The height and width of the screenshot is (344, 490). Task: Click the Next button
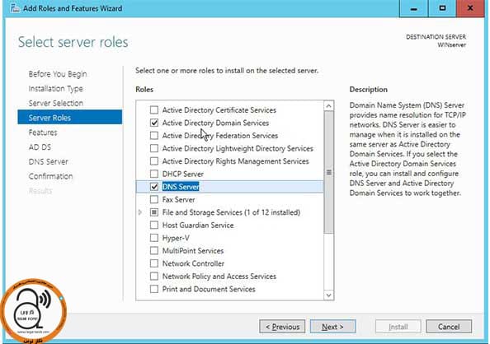coord(332,327)
